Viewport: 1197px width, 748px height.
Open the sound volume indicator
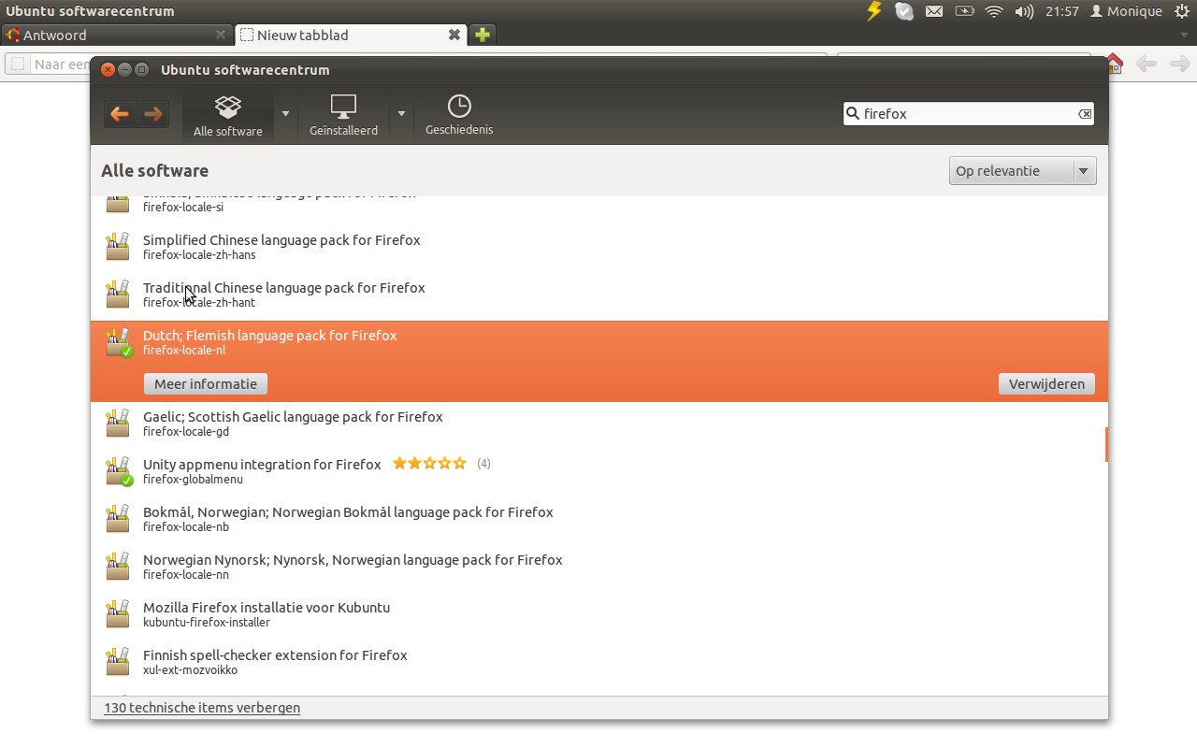click(x=1024, y=11)
